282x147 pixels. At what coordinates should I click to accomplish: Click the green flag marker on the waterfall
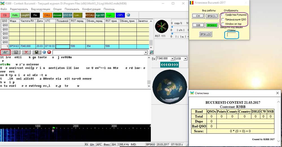pos(54,128)
